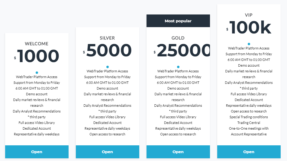Click the $5000 price heading

click(x=107, y=50)
